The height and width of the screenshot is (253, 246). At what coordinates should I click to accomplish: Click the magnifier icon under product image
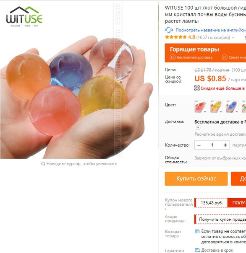(x=43, y=164)
